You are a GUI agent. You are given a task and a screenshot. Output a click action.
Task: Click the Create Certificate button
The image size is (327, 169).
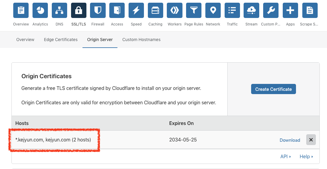[273, 89]
